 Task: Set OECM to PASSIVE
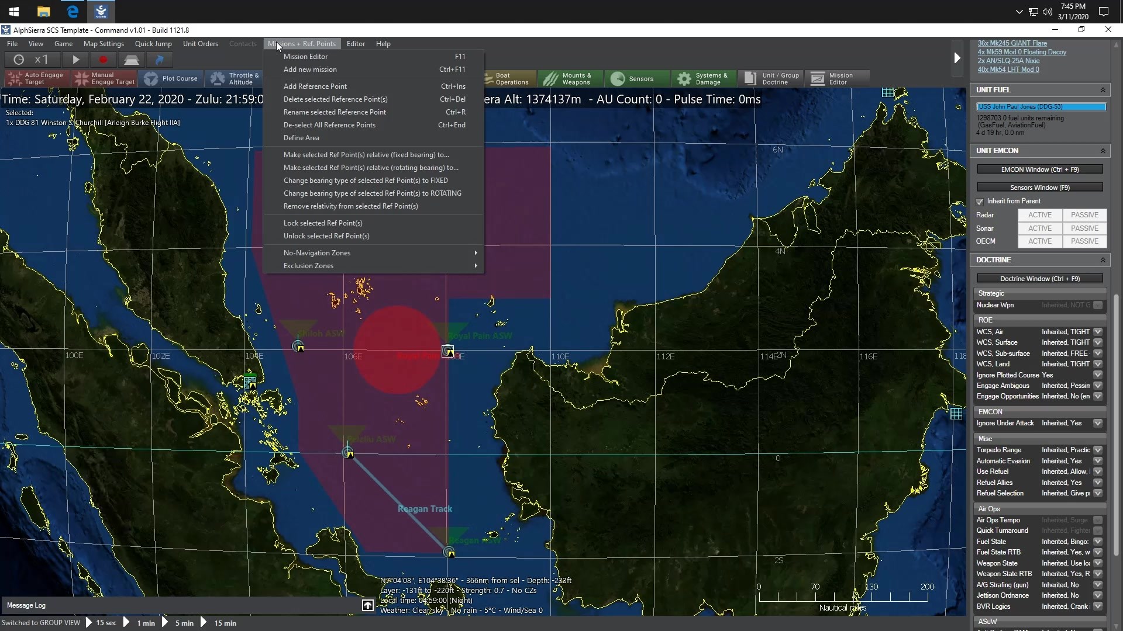pos(1084,241)
